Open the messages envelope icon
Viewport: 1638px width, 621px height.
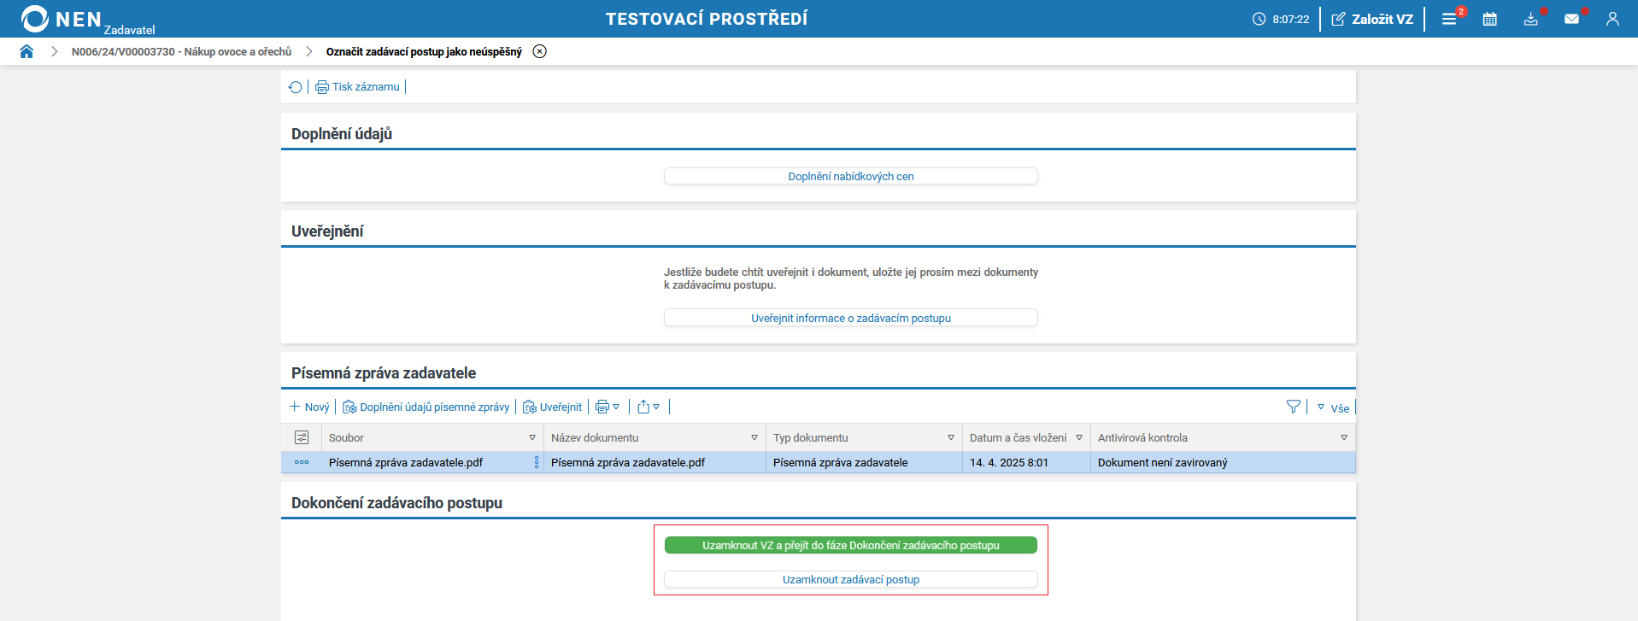coord(1571,19)
